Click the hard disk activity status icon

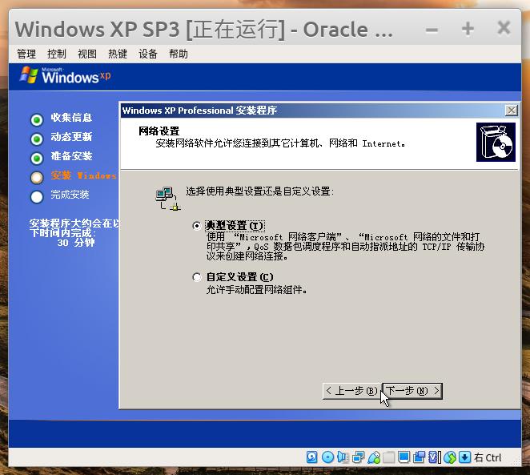[311, 457]
